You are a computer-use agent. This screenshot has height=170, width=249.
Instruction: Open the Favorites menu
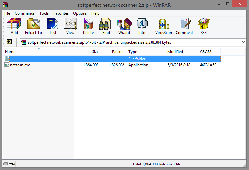[61, 13]
